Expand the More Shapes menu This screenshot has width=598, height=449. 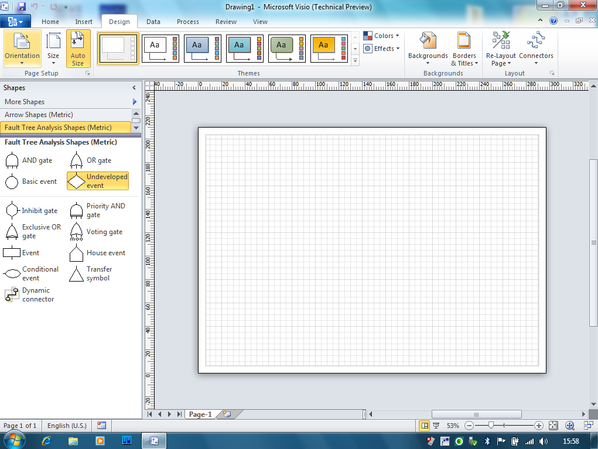tap(70, 102)
